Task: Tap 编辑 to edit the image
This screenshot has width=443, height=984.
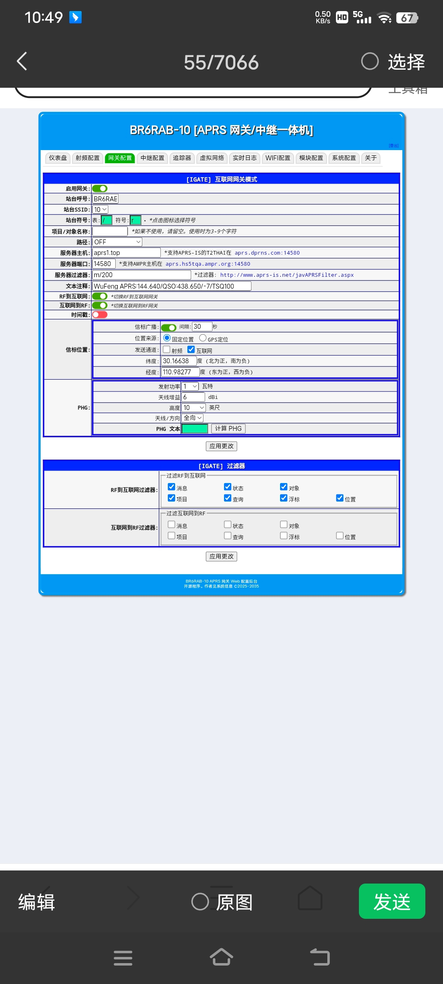Action: [x=37, y=902]
